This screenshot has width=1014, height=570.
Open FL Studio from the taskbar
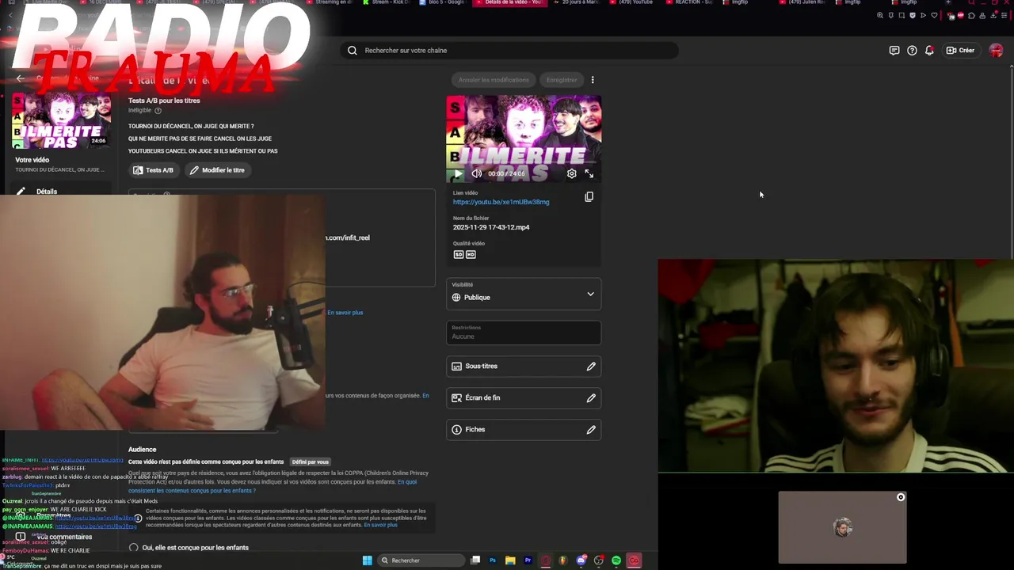tap(563, 560)
